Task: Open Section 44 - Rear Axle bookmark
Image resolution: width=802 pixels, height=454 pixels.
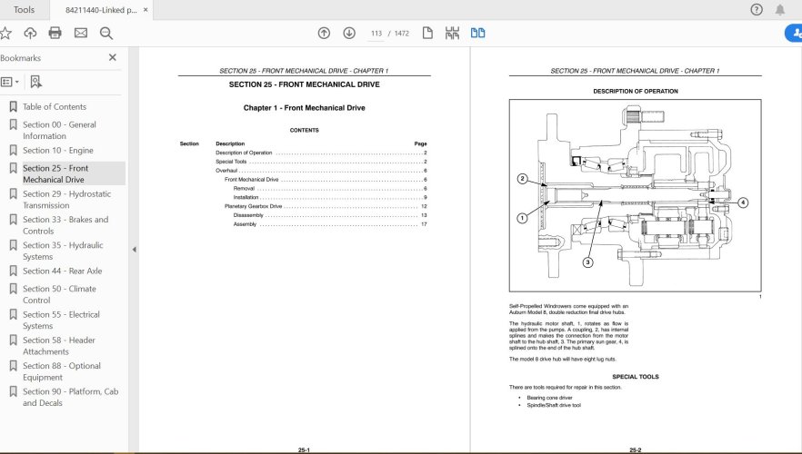Action: (x=62, y=271)
